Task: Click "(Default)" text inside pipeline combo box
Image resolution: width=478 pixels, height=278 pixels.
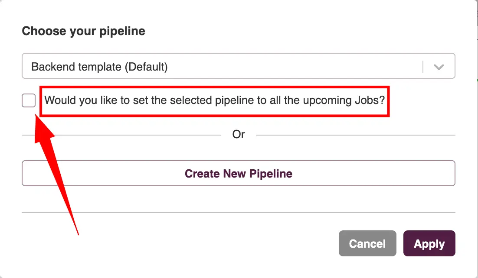Action: click(146, 67)
